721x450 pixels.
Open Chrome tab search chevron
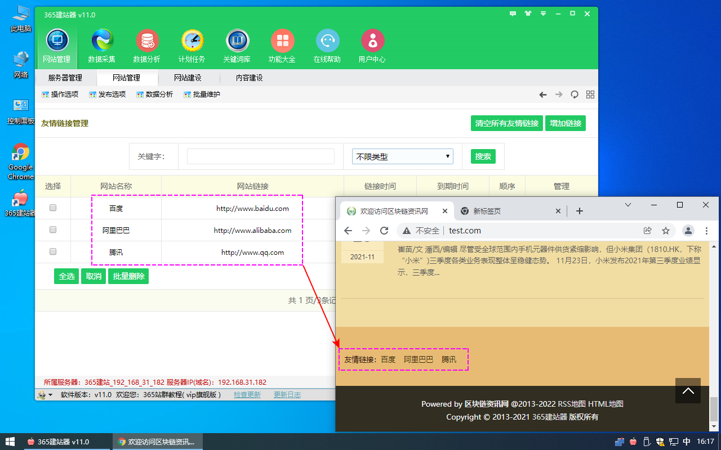(628, 205)
